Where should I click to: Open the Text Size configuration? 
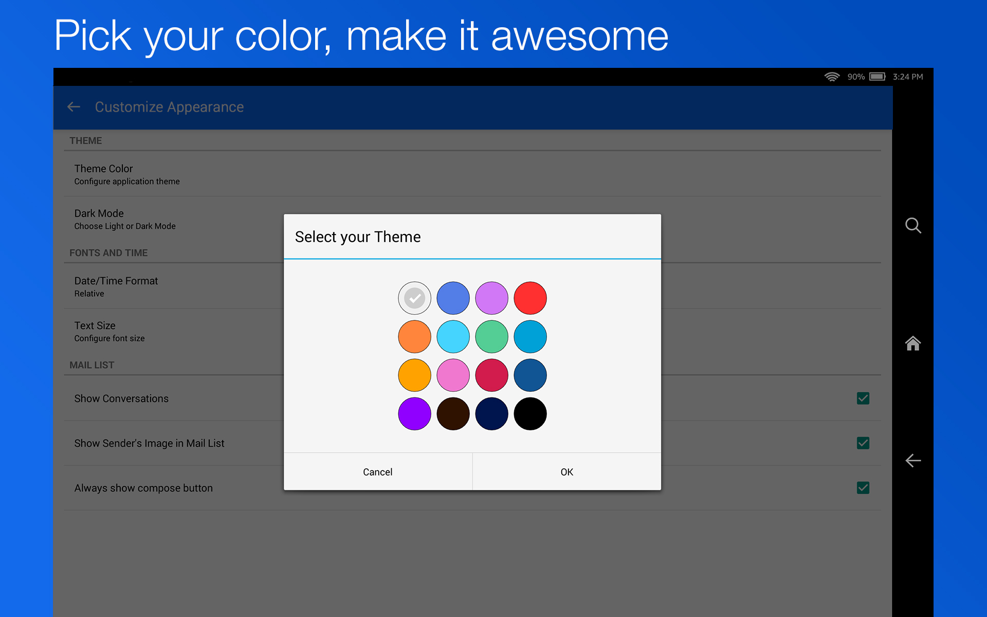[x=170, y=331]
